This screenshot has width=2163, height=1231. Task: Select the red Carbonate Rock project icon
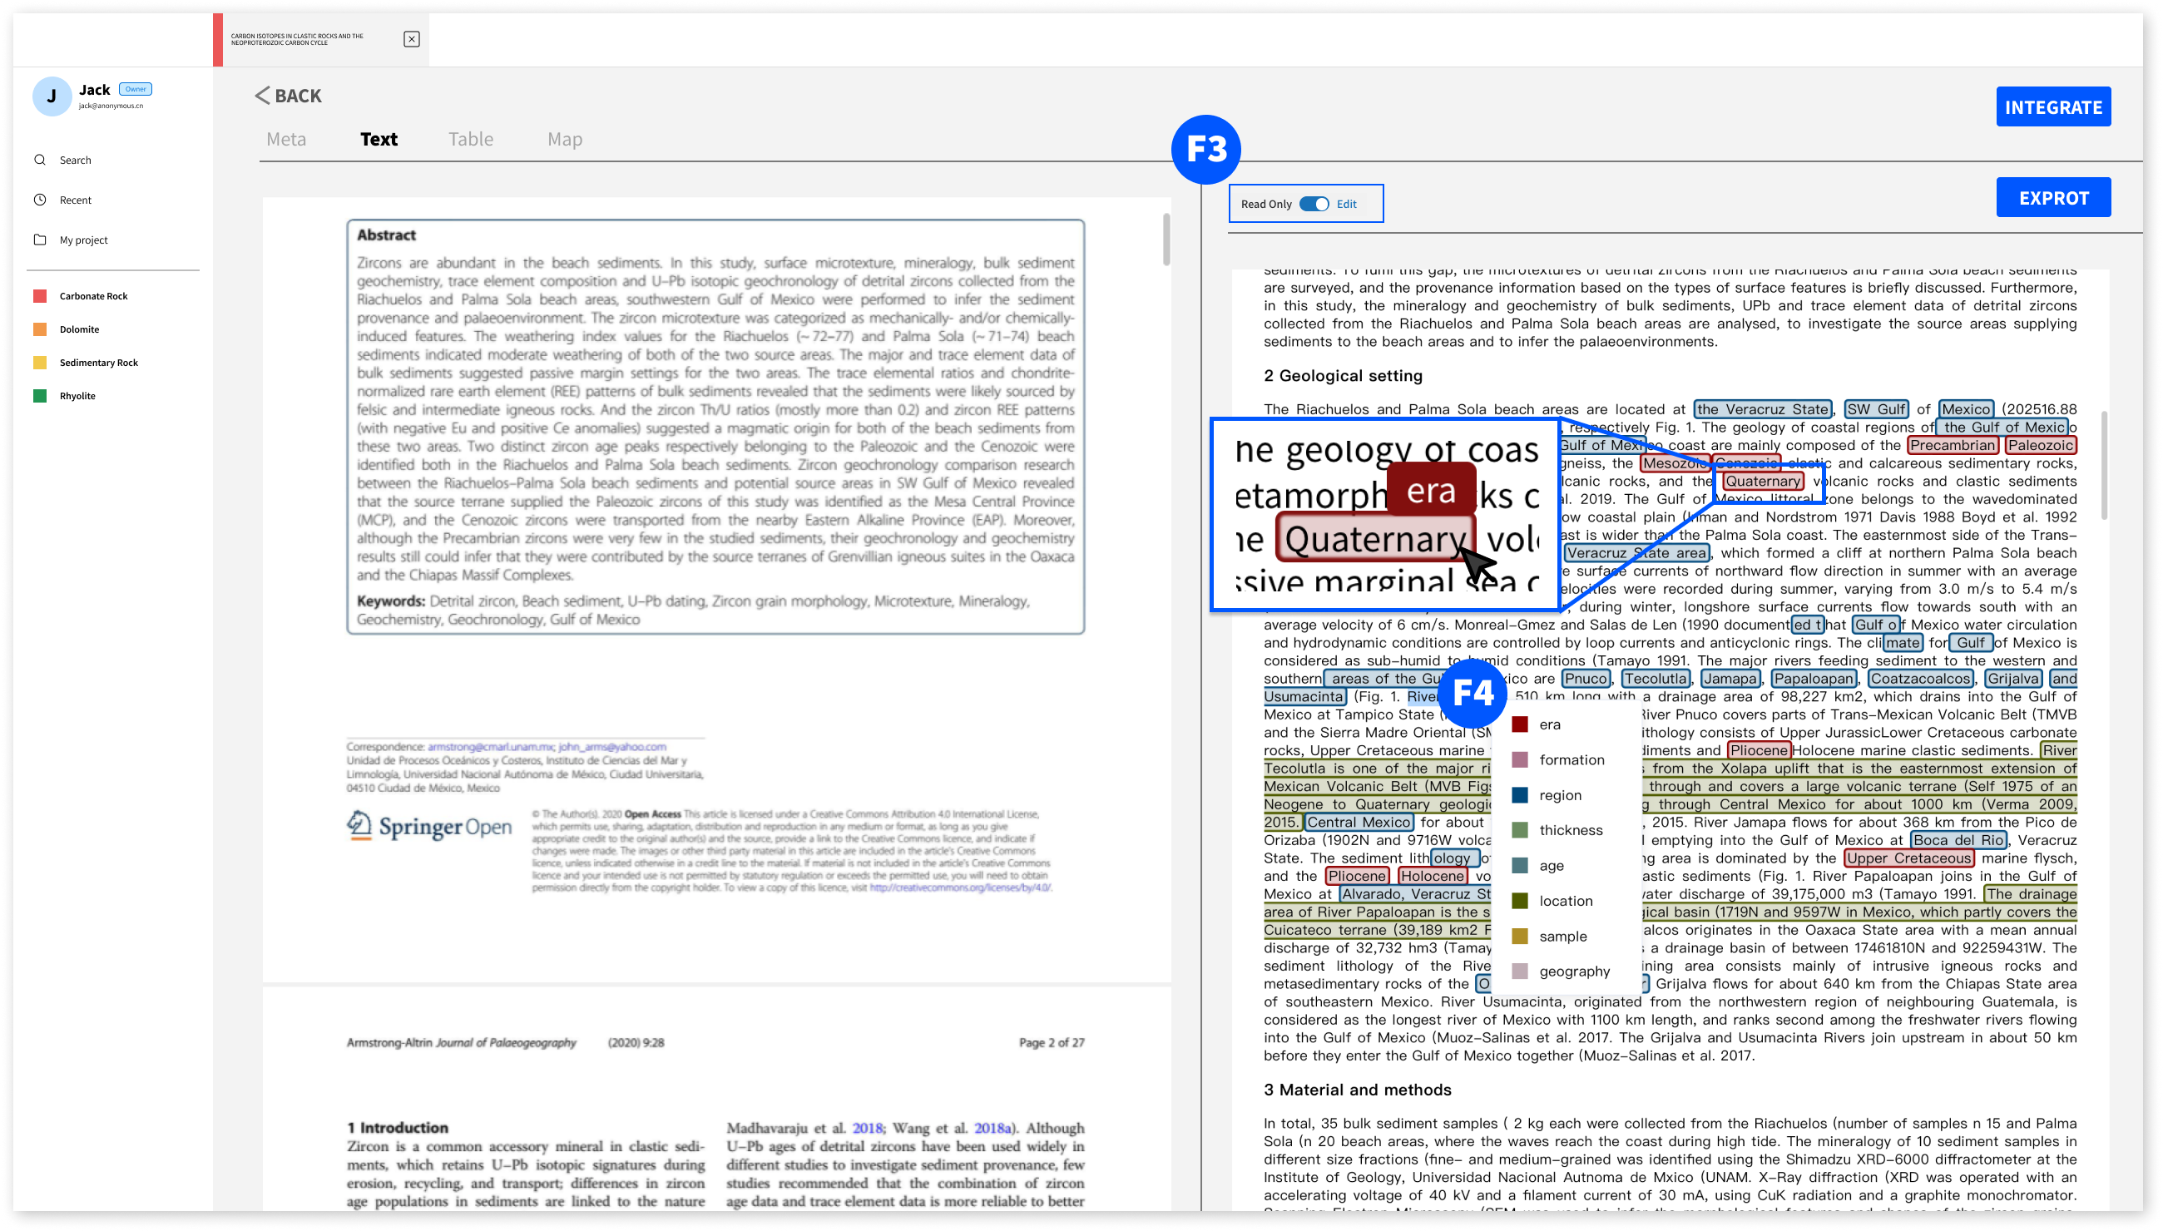(40, 296)
